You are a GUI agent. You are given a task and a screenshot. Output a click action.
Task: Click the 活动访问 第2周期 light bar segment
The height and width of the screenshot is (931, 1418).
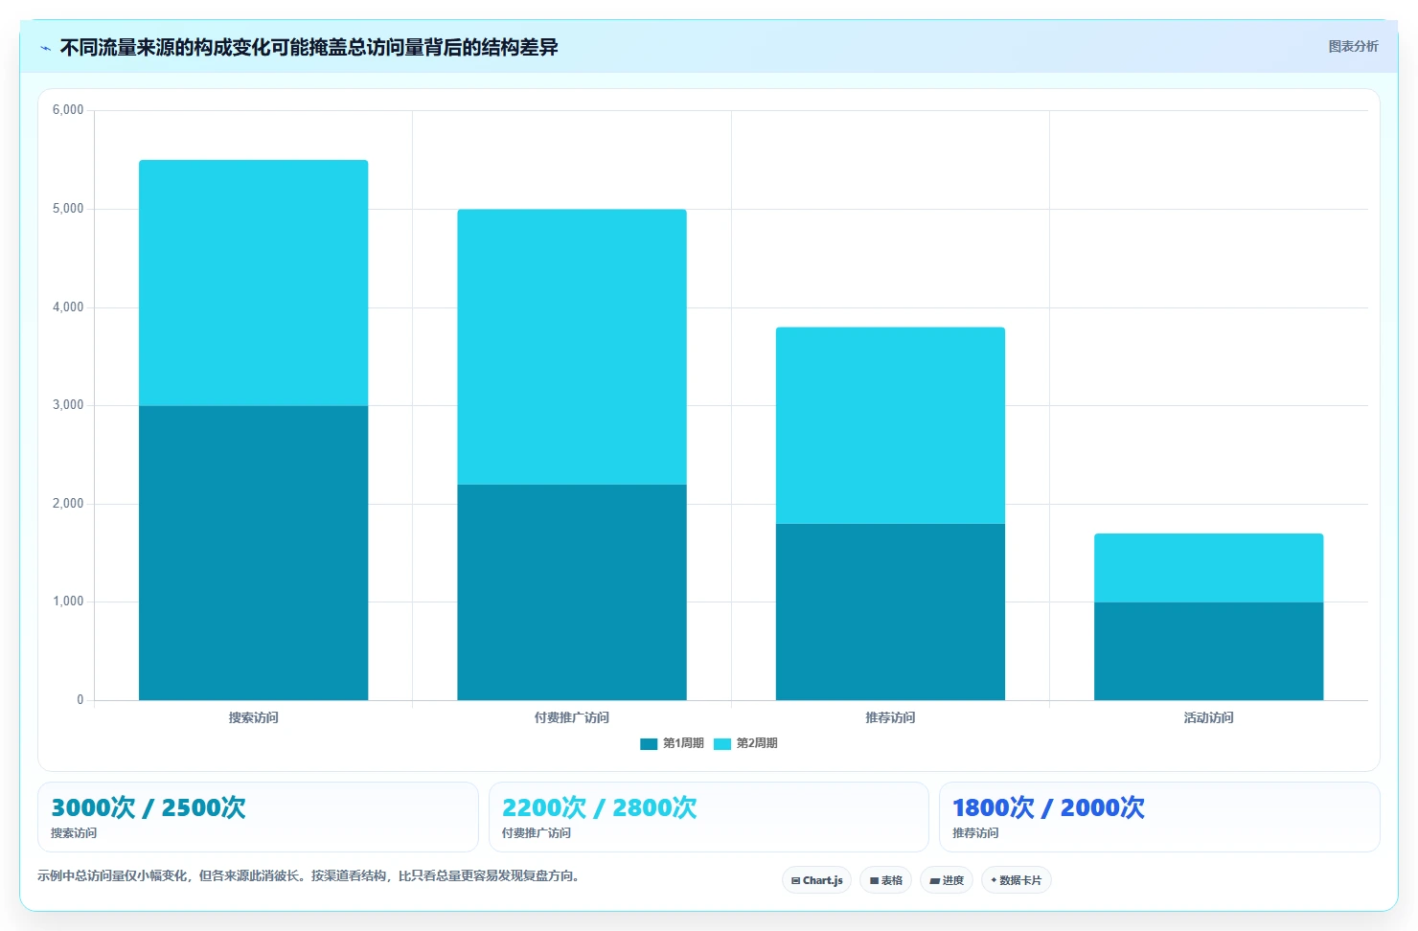coord(1208,568)
